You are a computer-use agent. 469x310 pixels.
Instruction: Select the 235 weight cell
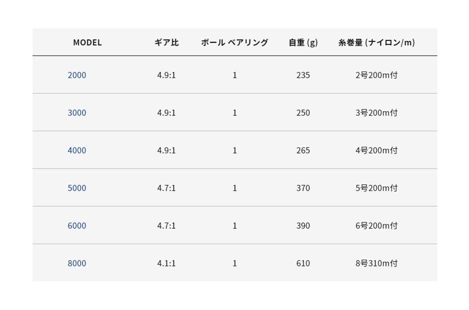(x=303, y=75)
